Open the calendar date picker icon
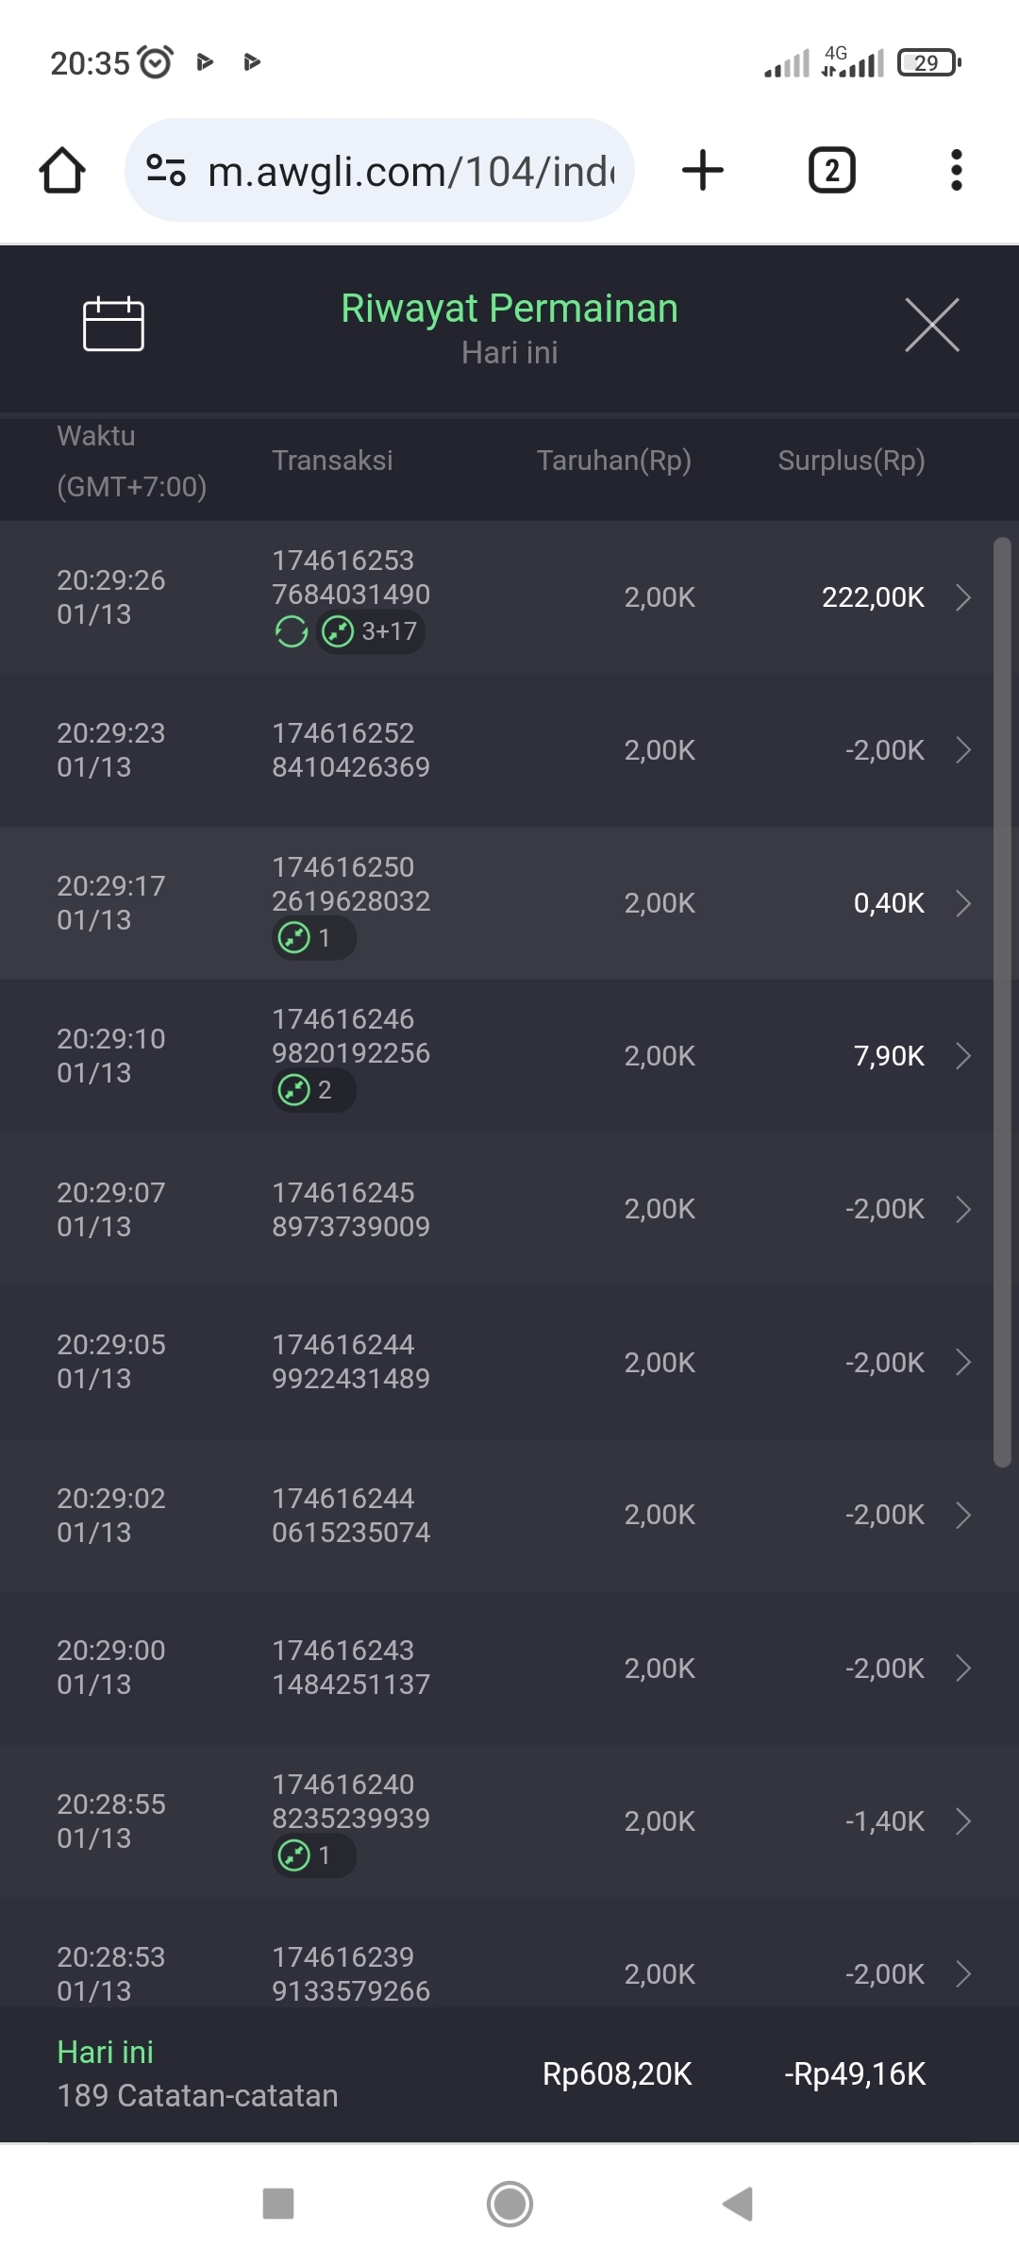Screen dimensions: 1019x2265 [x=113, y=324]
